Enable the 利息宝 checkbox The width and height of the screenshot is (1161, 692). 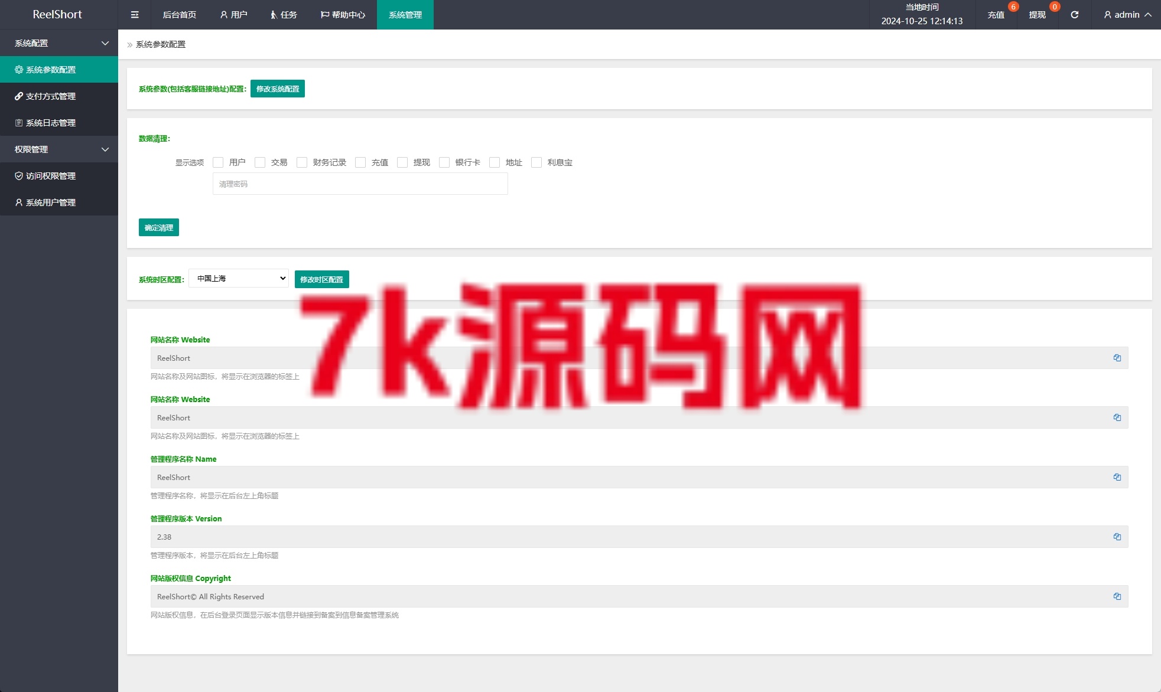click(536, 162)
